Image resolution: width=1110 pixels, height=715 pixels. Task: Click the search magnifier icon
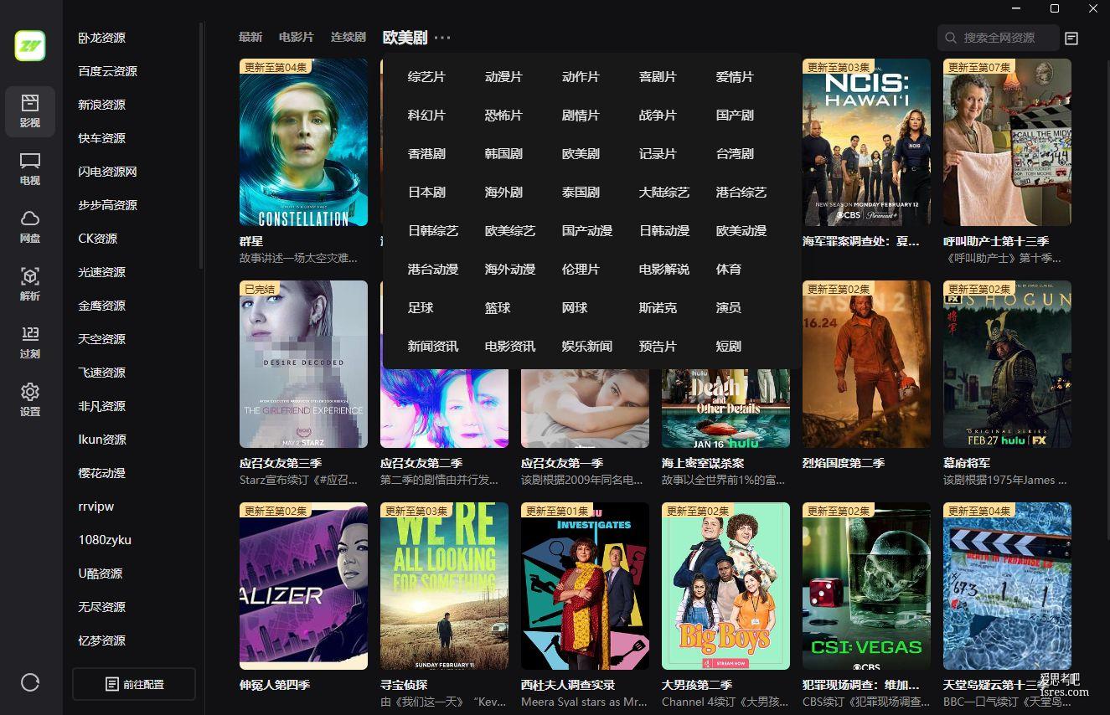(951, 38)
